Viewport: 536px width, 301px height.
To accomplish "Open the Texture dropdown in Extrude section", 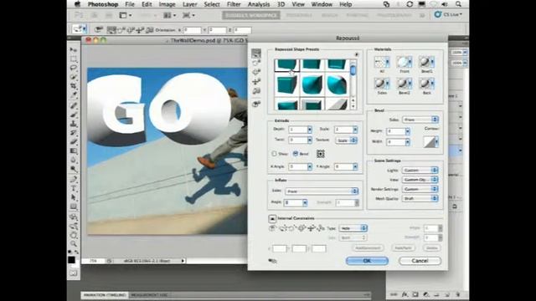I will coord(346,140).
